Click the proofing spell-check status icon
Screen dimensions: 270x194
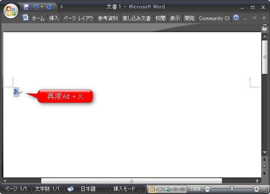point(71,189)
